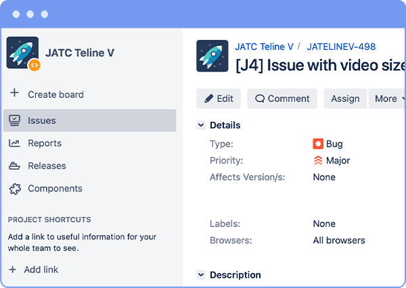Click the red Bug type icon

(x=318, y=144)
